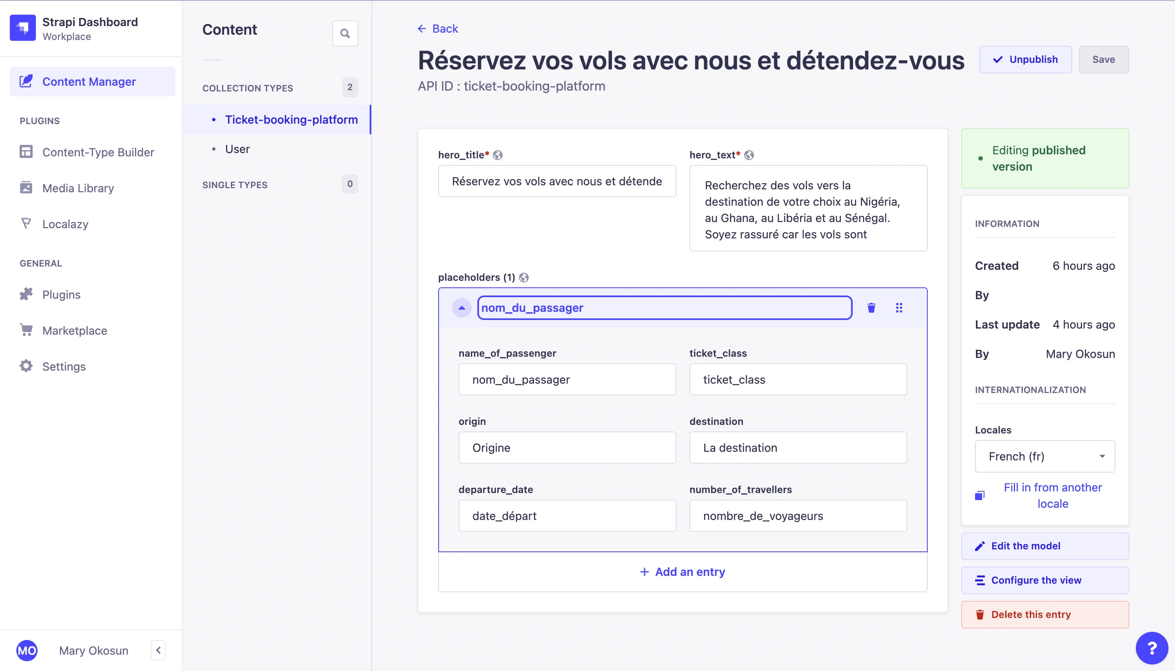Click Fill in from another locale link
The image size is (1175, 671).
coord(1052,495)
